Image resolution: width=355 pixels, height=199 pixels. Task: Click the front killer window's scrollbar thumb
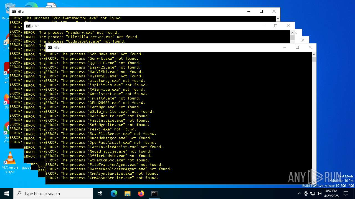(x=314, y=59)
